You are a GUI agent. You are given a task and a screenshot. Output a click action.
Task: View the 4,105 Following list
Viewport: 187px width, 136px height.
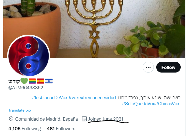(x=25, y=129)
